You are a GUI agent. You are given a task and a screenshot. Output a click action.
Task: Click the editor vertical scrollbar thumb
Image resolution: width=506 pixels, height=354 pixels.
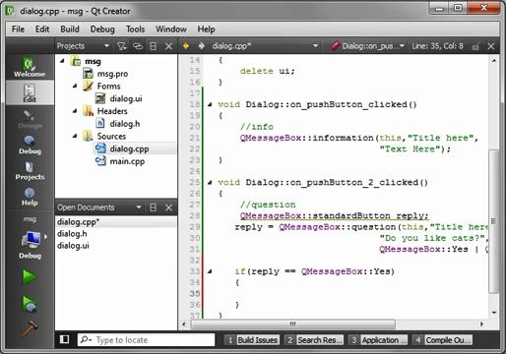494,221
